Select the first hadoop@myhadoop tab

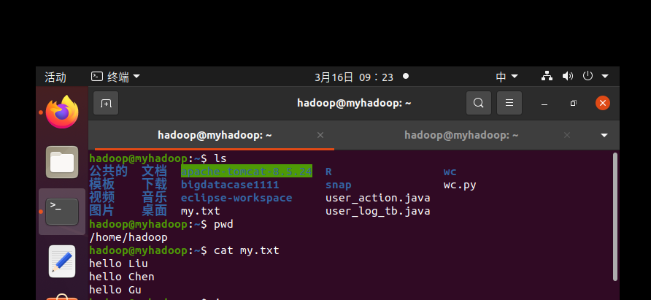click(x=215, y=135)
